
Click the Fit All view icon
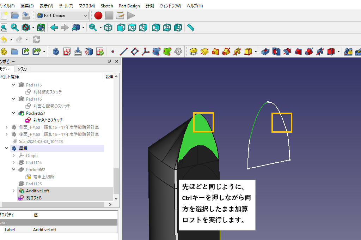(x=4, y=28)
